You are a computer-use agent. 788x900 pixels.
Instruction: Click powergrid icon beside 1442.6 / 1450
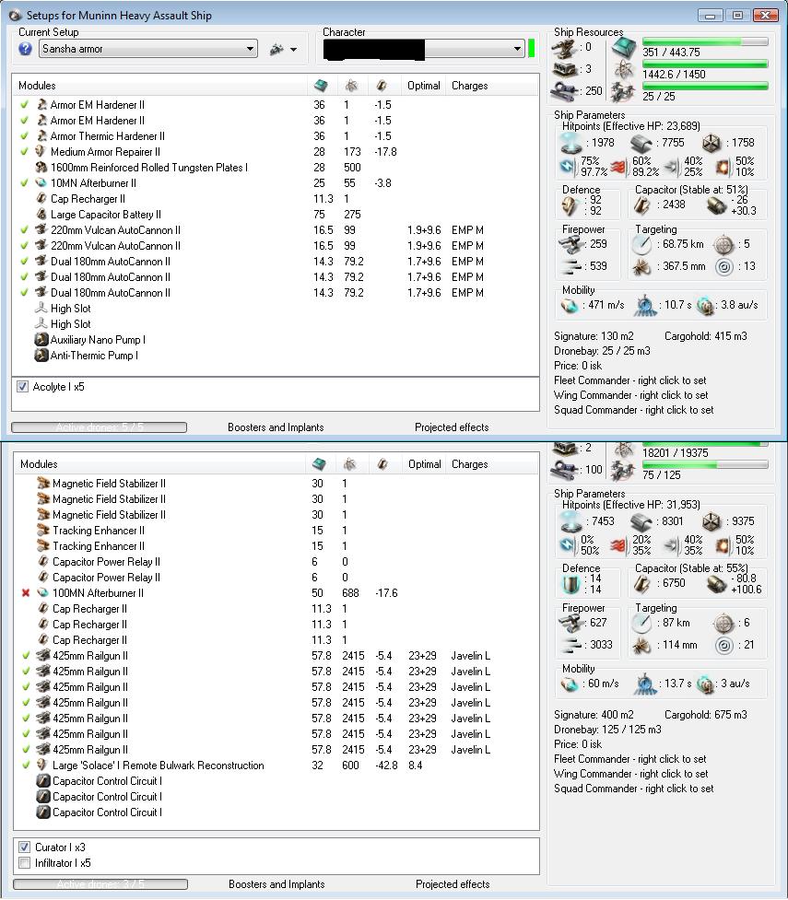[x=624, y=69]
